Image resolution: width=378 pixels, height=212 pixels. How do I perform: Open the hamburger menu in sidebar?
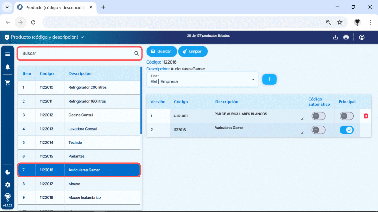[x=8, y=54]
